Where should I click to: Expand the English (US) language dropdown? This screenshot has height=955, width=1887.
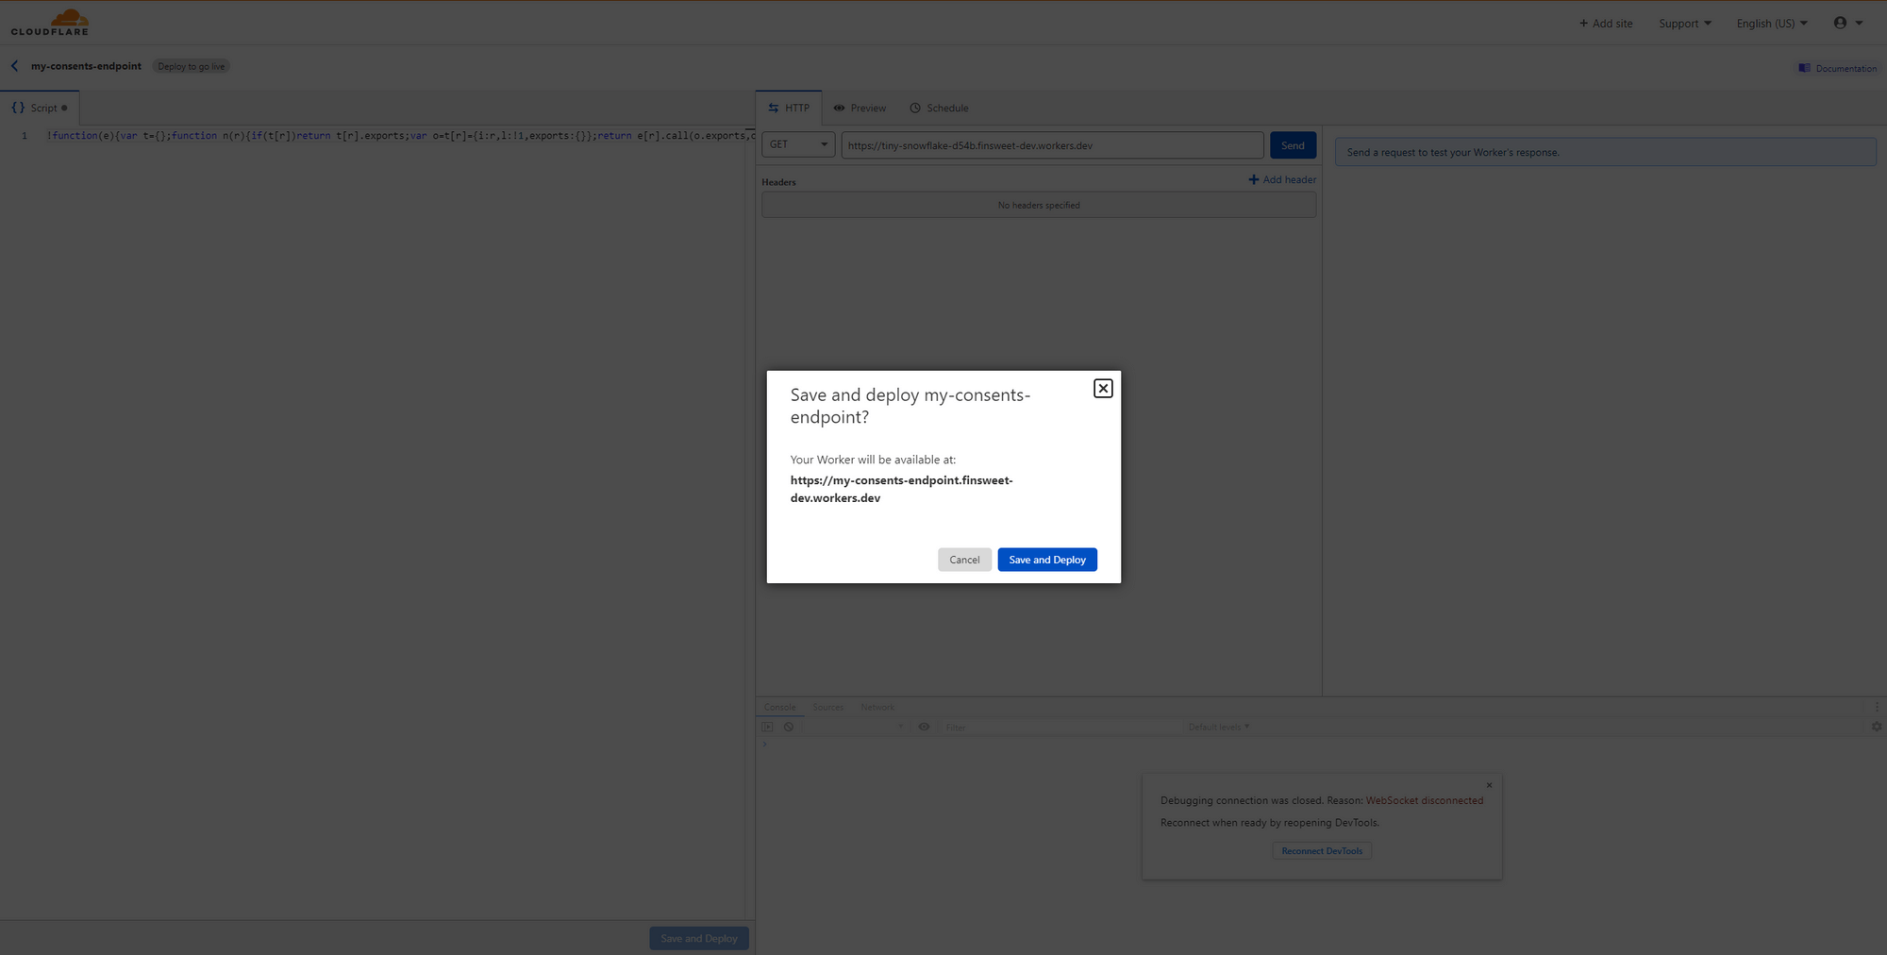point(1771,23)
